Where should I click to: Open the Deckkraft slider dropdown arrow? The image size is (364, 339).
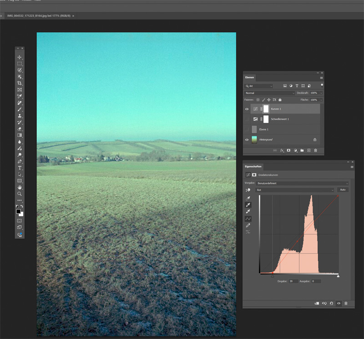click(x=321, y=93)
